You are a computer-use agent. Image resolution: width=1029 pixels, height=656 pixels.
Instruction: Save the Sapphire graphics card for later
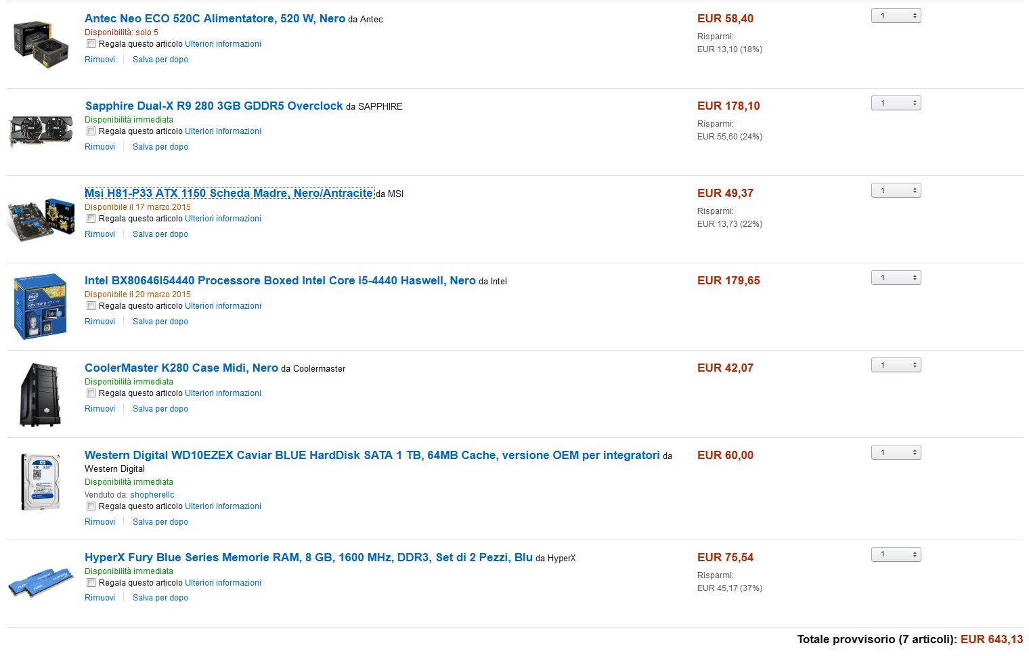[160, 147]
